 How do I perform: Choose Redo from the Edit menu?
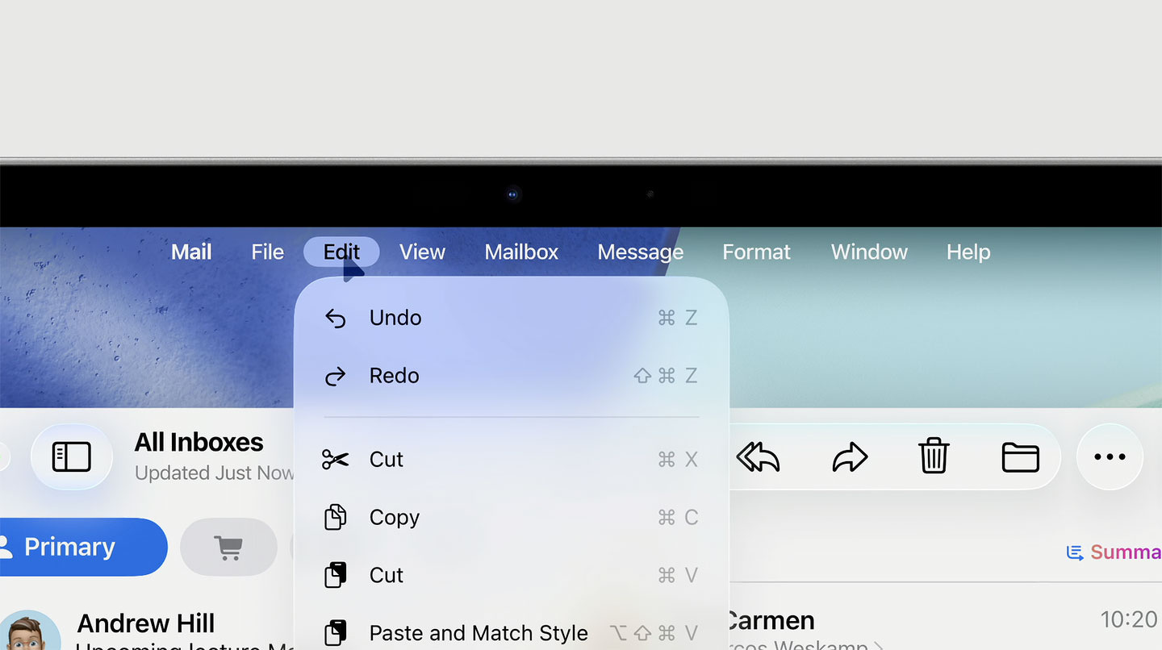click(512, 376)
